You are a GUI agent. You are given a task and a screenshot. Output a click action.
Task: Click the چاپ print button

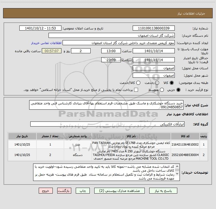point(83,191)
